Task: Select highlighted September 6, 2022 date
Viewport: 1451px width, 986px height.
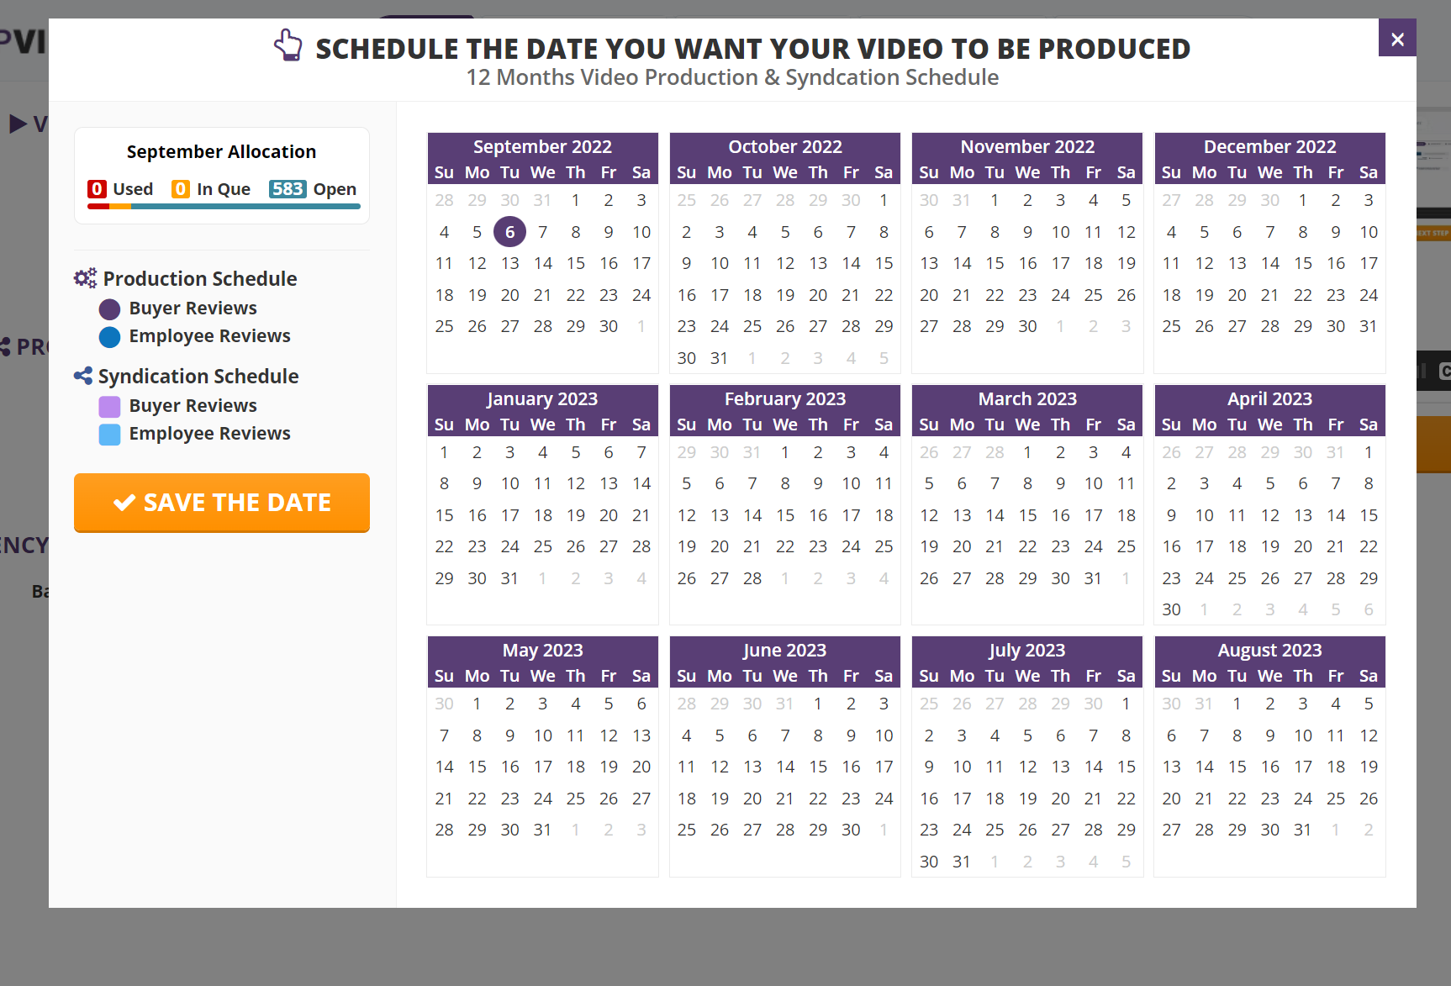Action: pos(509,232)
